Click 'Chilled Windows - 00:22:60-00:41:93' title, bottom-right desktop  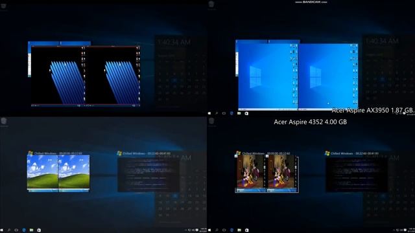click(355, 153)
